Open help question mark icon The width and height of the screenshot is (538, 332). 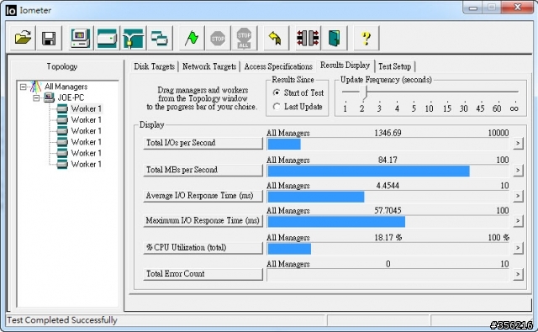(367, 38)
